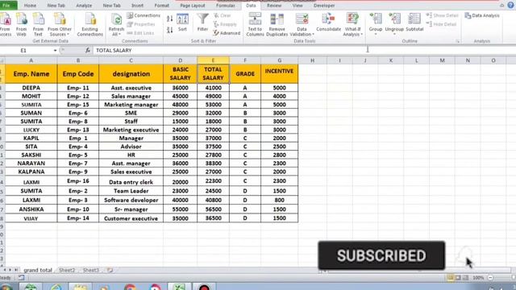Toggle the Filter funnel

202,23
